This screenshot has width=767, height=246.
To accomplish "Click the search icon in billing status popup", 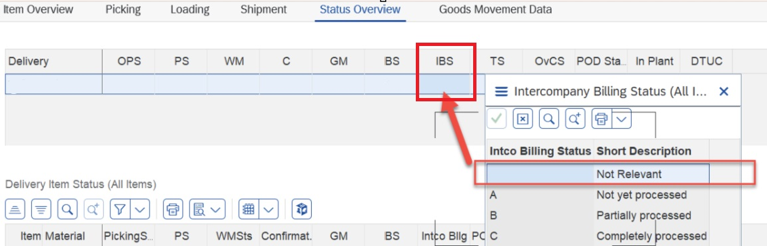I will (549, 119).
